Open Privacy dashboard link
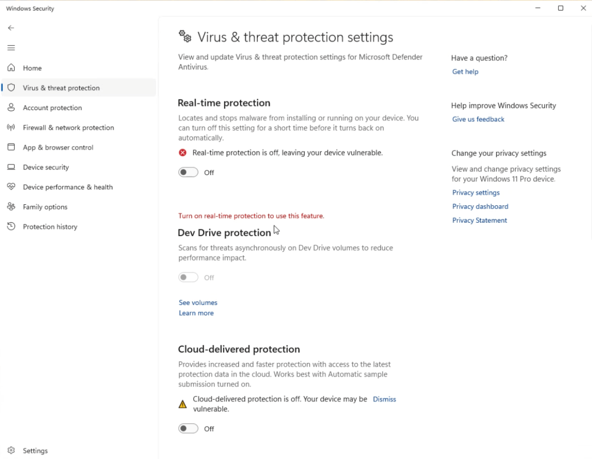Screen dimensions: 592x459 (480, 206)
